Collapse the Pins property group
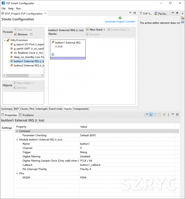 17,173
